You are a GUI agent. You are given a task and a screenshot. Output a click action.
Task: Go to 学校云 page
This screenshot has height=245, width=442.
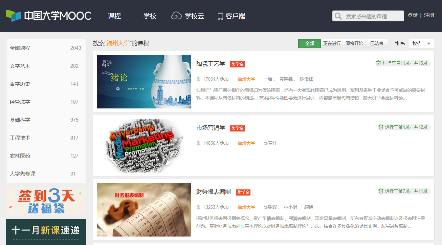click(x=194, y=16)
